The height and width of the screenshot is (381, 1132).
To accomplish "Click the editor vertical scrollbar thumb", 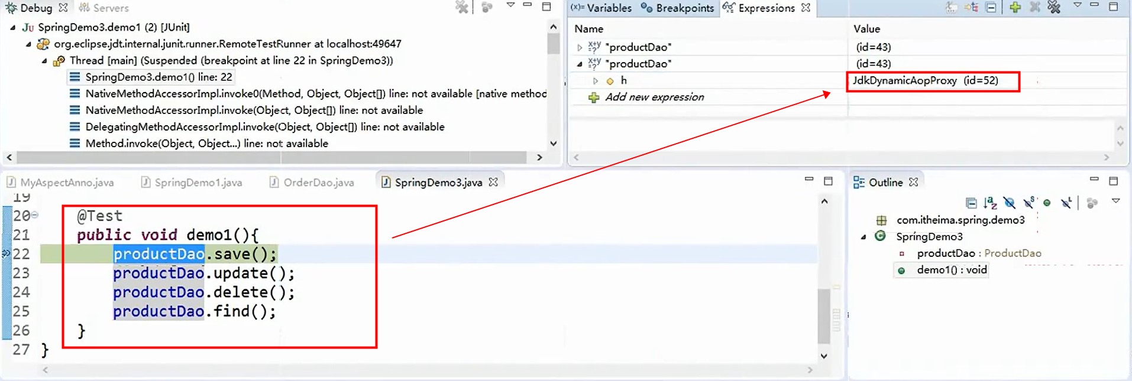I will [x=824, y=316].
